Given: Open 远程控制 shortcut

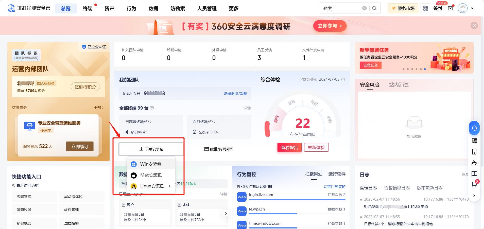Looking at the screenshot, I should tap(82, 223).
